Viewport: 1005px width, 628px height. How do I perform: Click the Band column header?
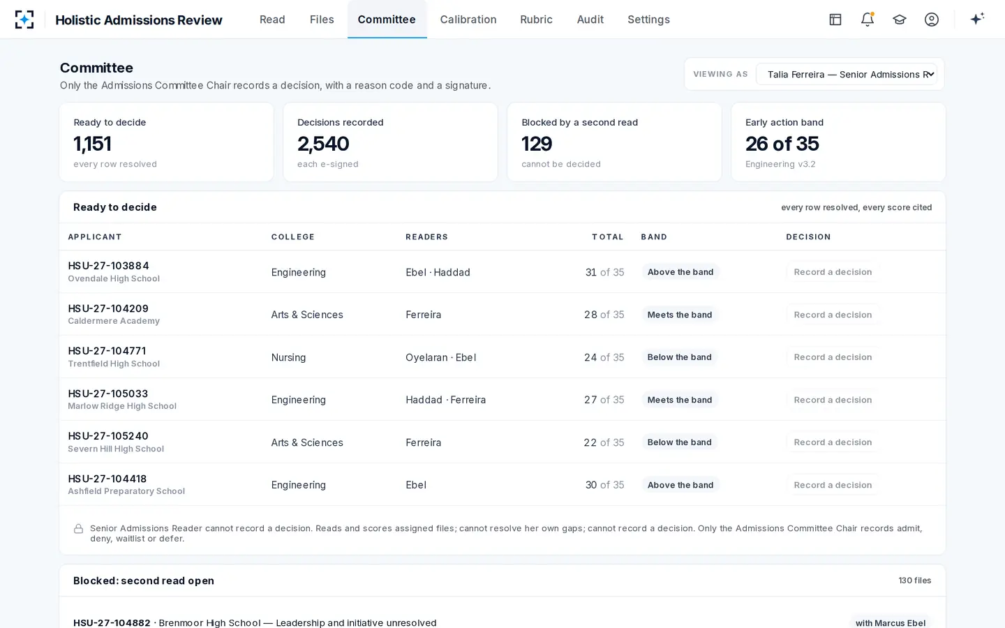(654, 237)
